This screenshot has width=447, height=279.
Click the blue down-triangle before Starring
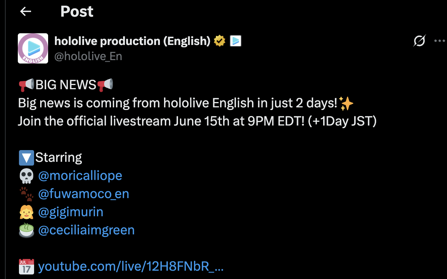pyautogui.click(x=26, y=158)
